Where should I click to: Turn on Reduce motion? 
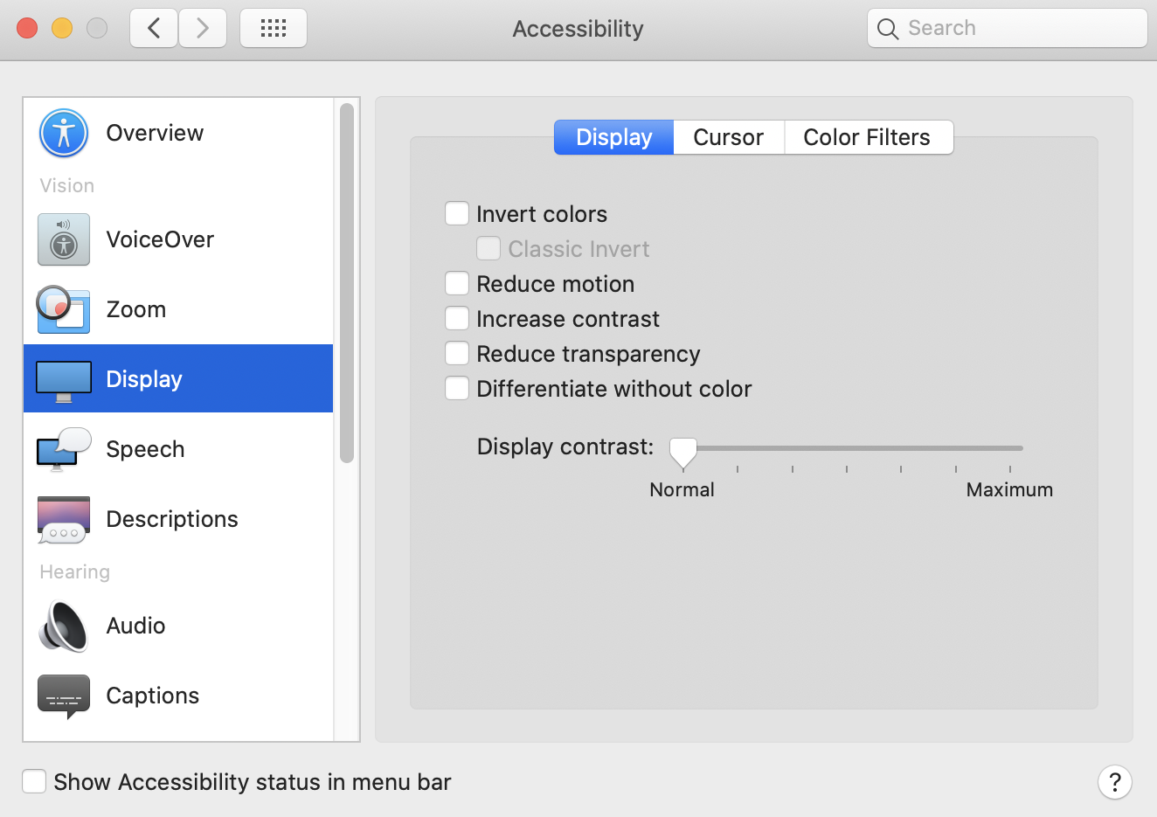click(x=457, y=284)
